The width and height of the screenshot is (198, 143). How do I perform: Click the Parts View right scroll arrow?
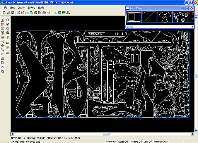[192, 27]
